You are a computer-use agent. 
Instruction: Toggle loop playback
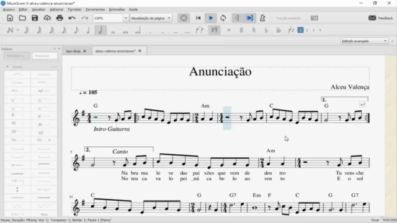coord(223,18)
